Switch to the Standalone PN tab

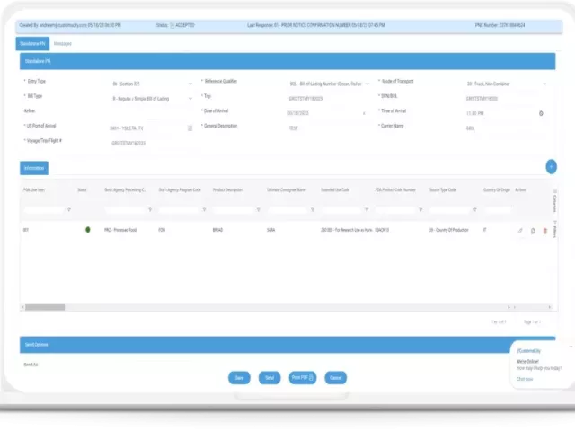(32, 44)
